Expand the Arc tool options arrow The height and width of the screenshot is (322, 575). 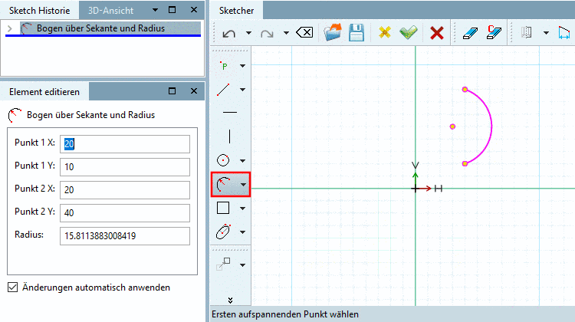244,185
